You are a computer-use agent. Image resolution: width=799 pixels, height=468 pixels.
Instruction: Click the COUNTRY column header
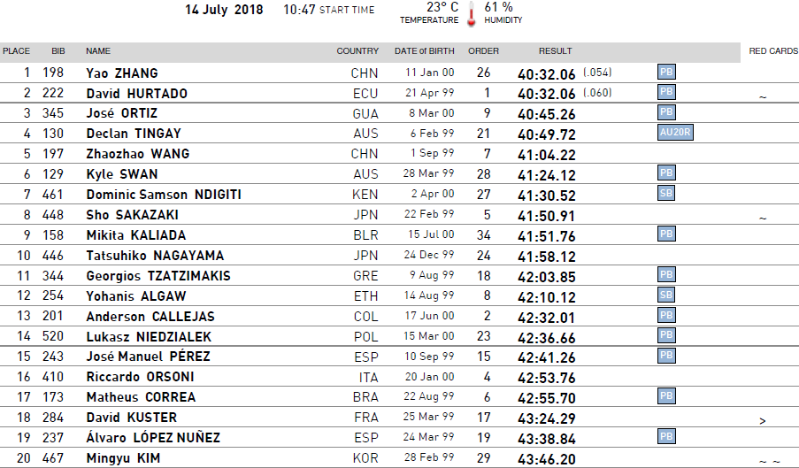(x=357, y=51)
